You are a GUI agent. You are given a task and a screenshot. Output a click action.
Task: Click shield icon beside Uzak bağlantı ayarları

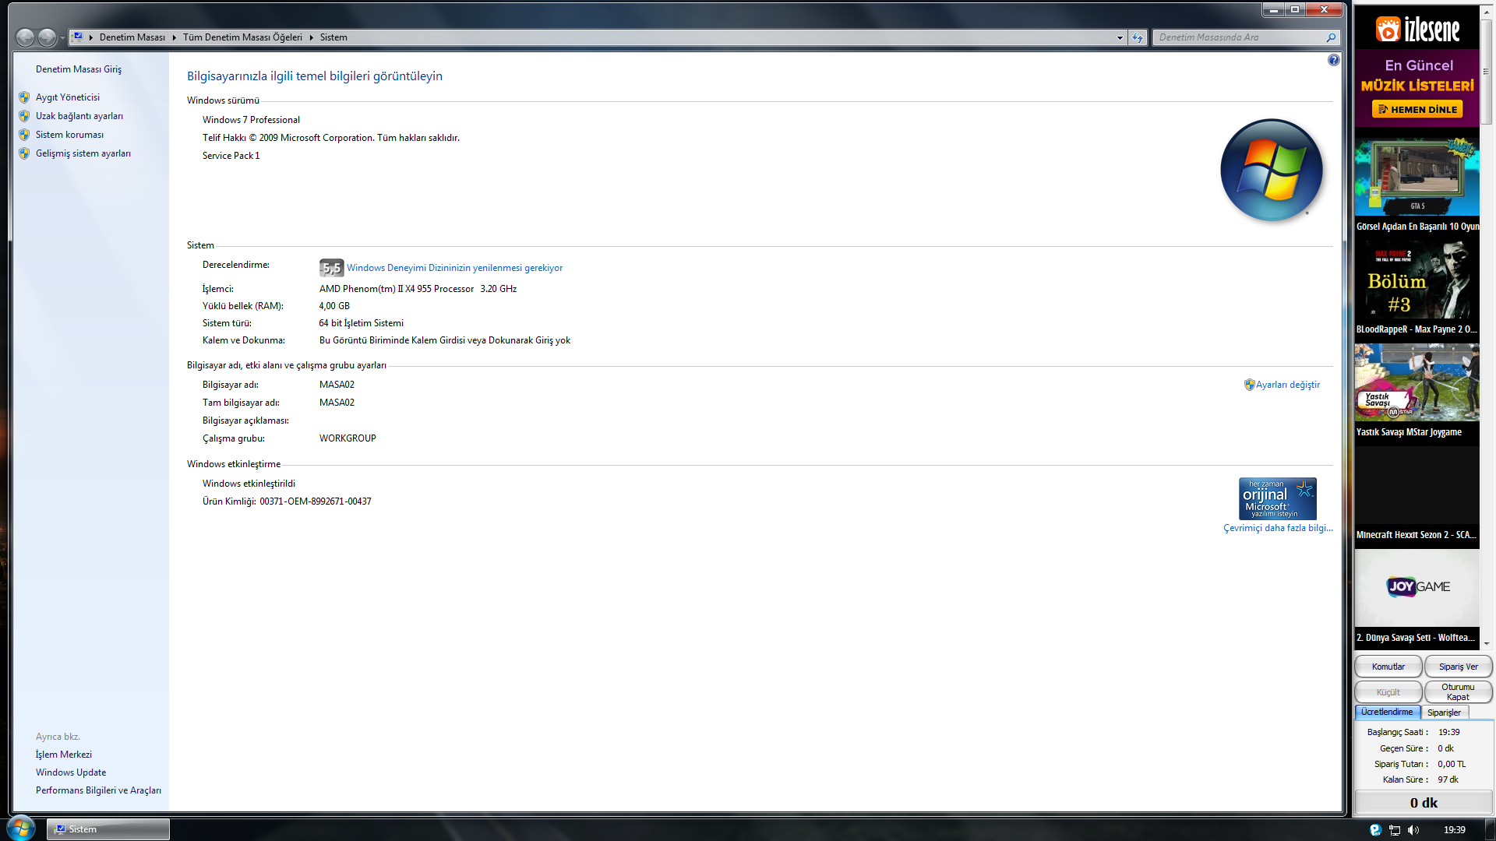24,116
